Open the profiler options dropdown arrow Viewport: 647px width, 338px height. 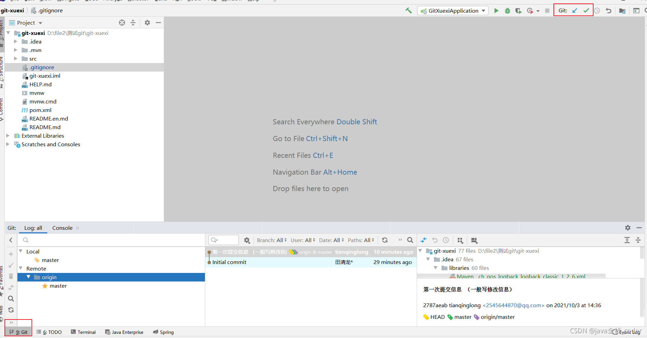coord(538,11)
